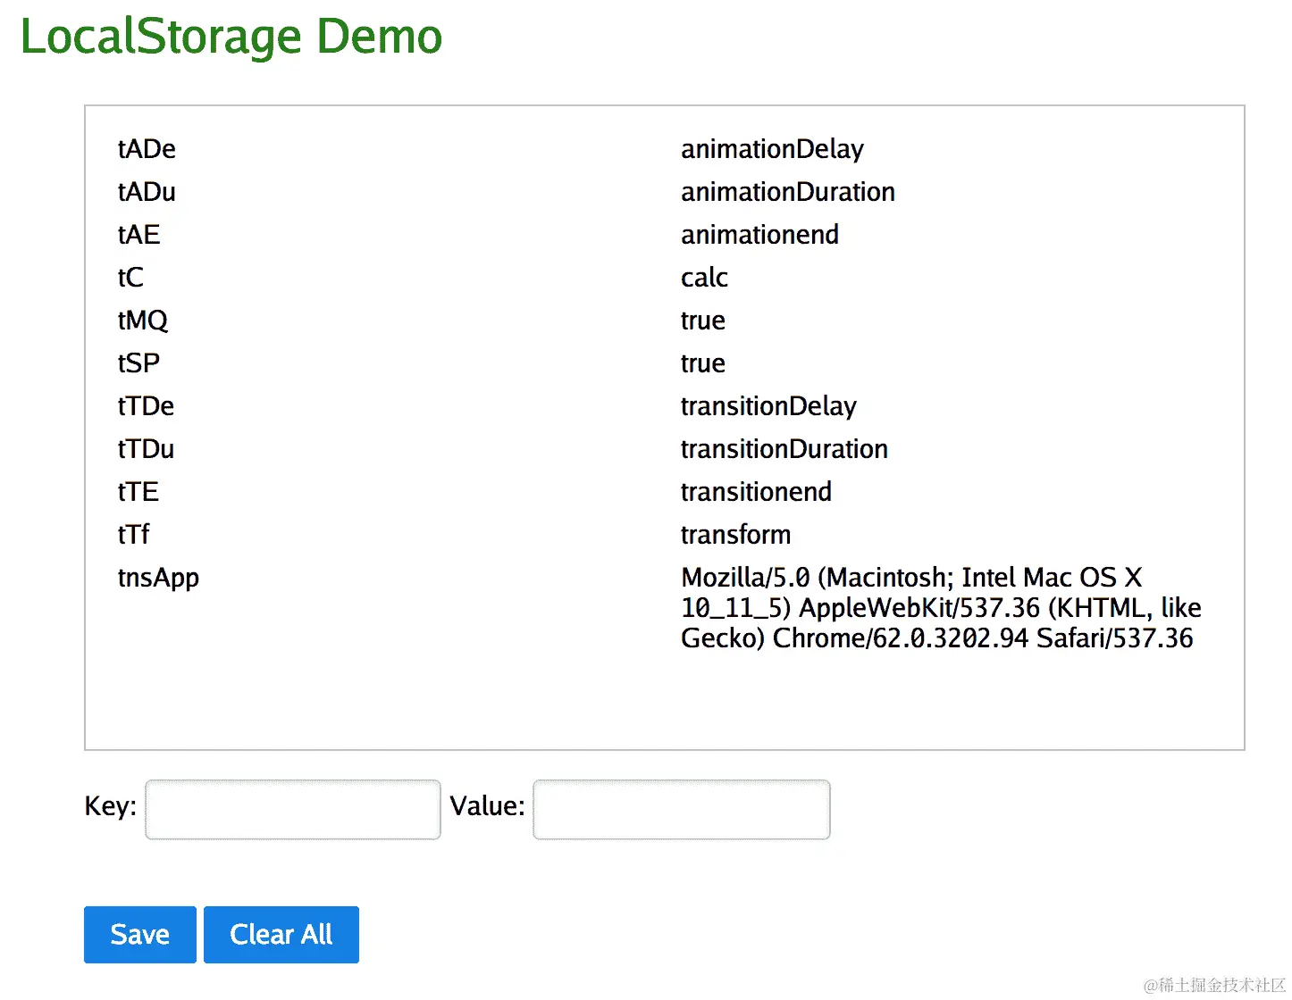Click the tADu key in the list

pos(147,192)
